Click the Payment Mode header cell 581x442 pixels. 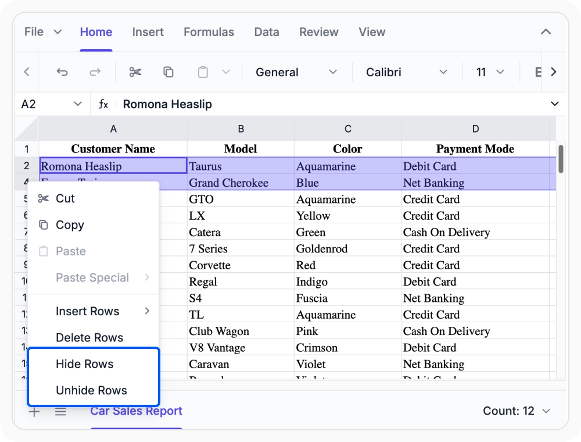click(475, 149)
